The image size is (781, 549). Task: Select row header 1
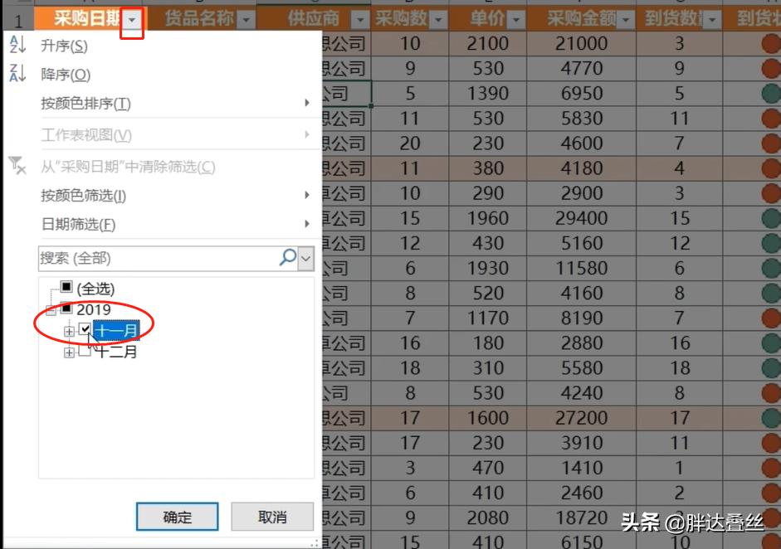18,20
